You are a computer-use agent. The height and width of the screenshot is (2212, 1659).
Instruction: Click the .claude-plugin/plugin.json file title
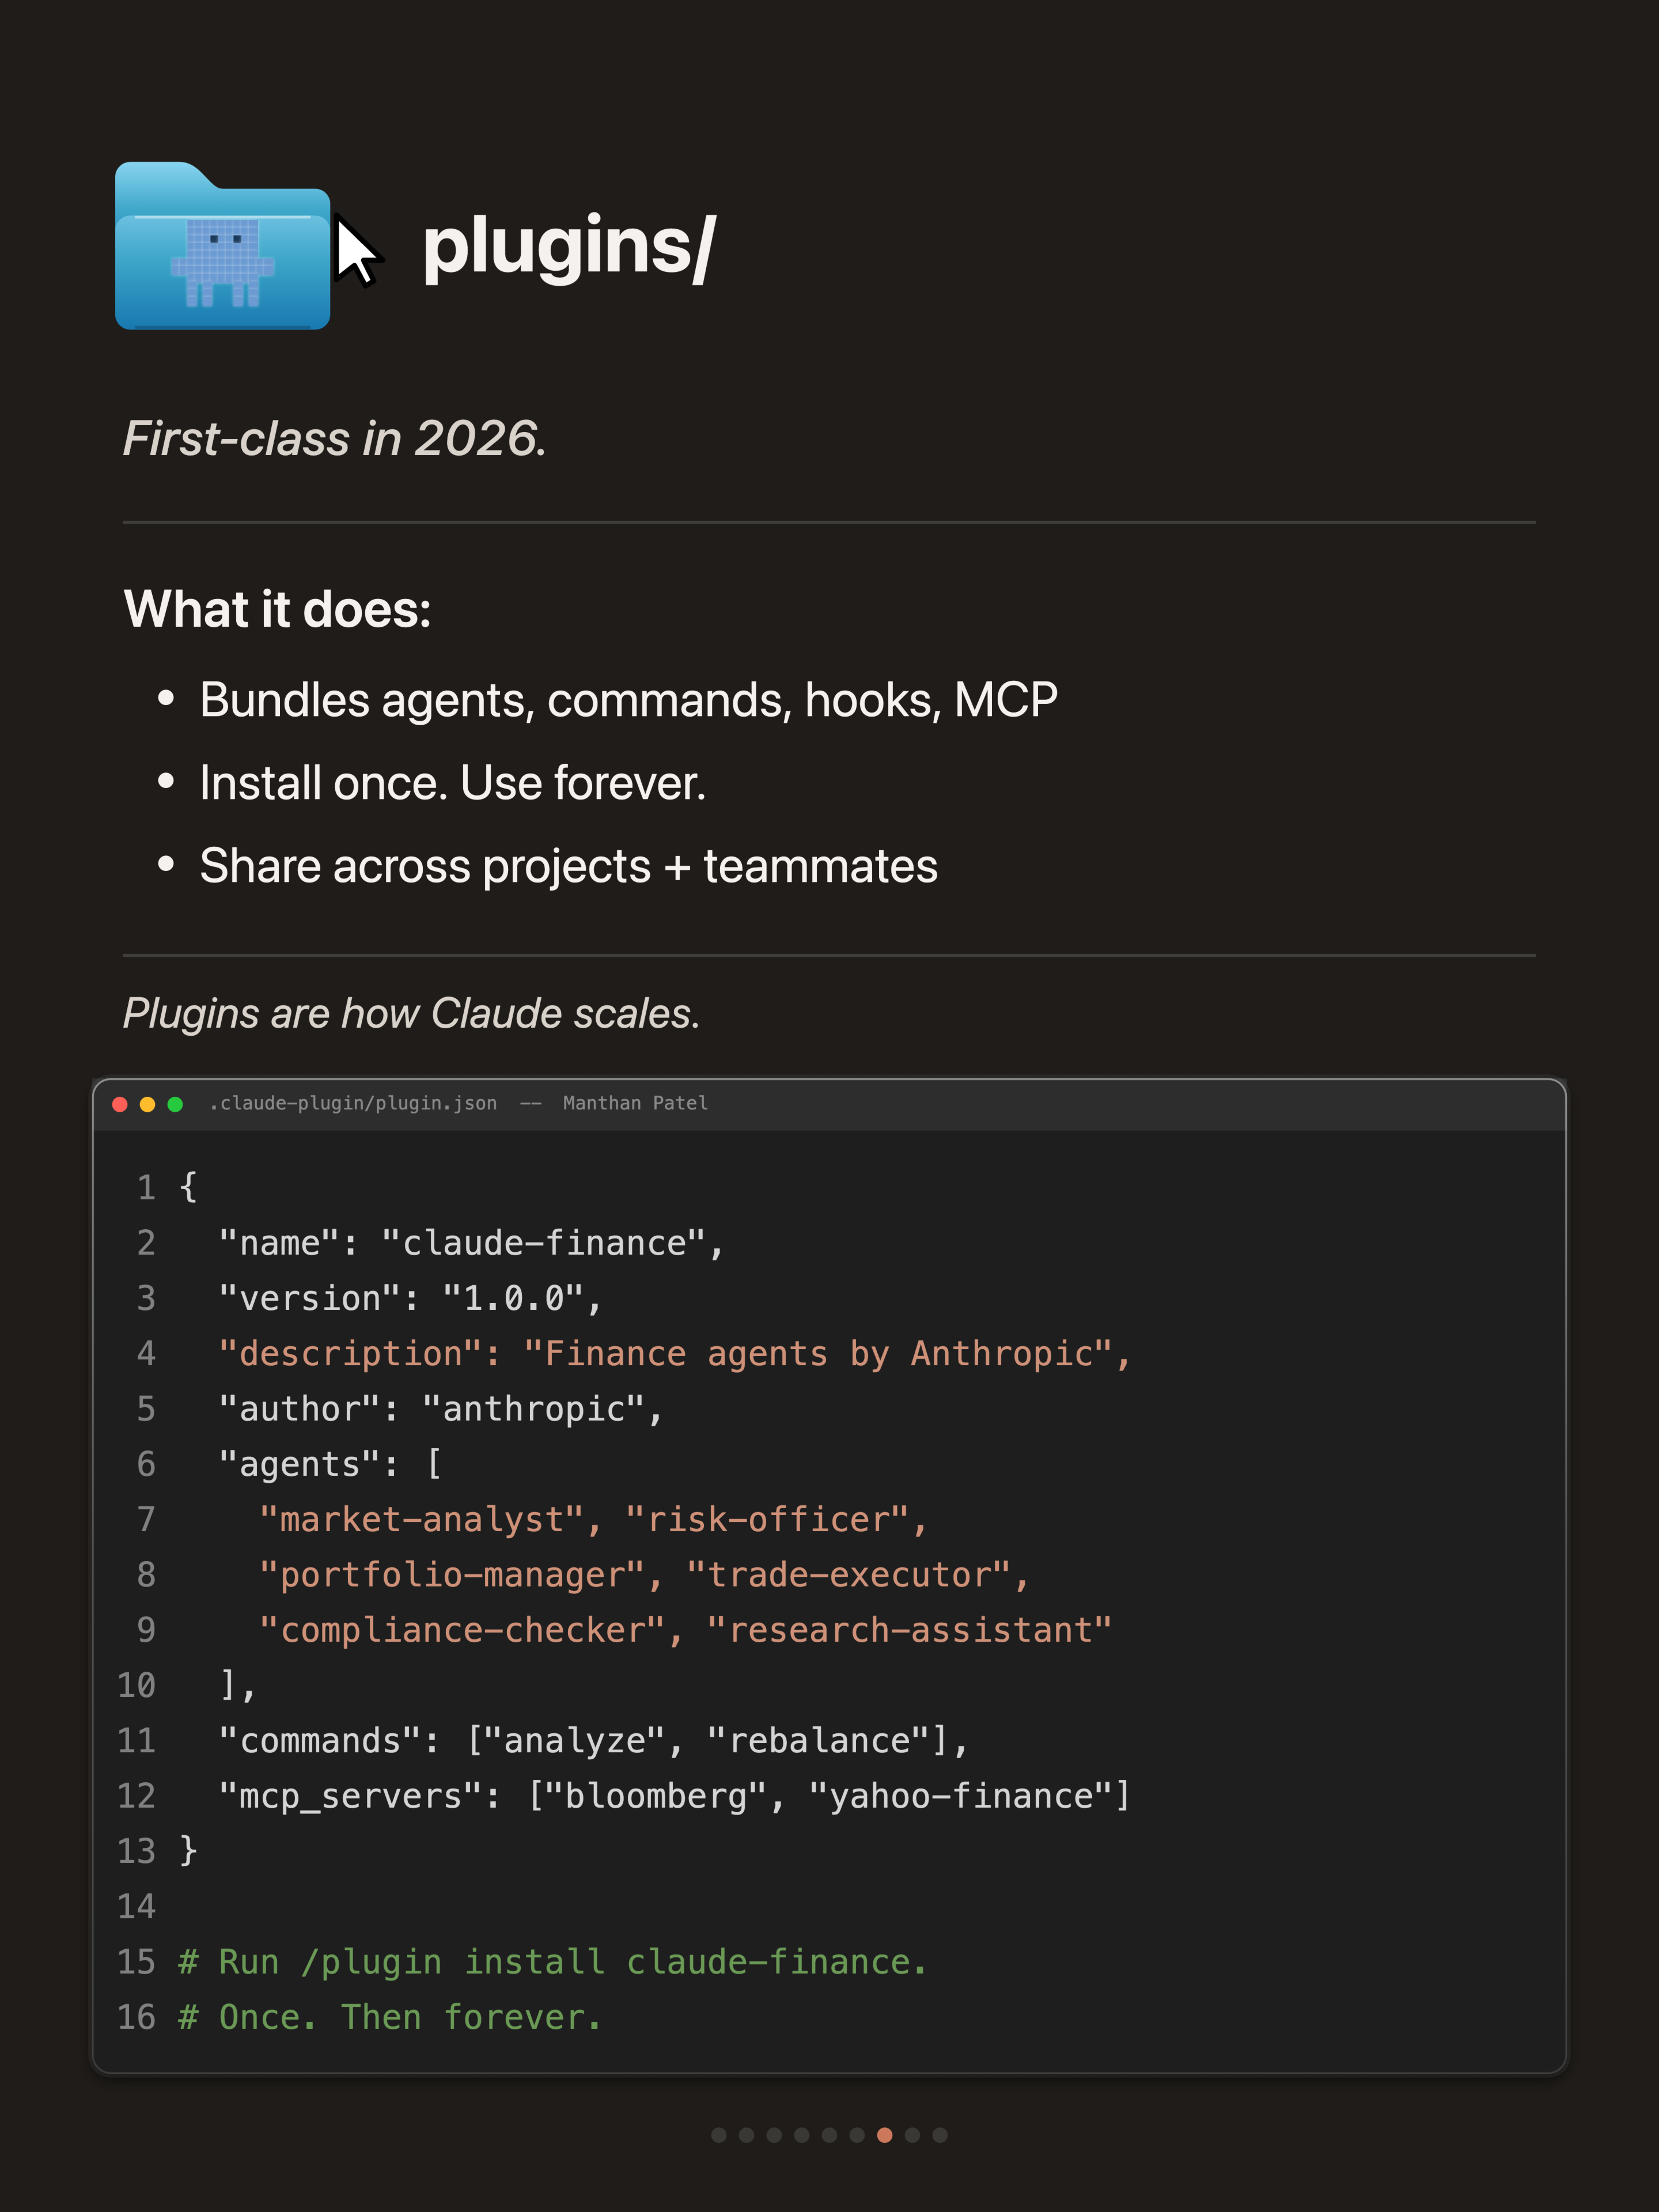pos(353,1103)
